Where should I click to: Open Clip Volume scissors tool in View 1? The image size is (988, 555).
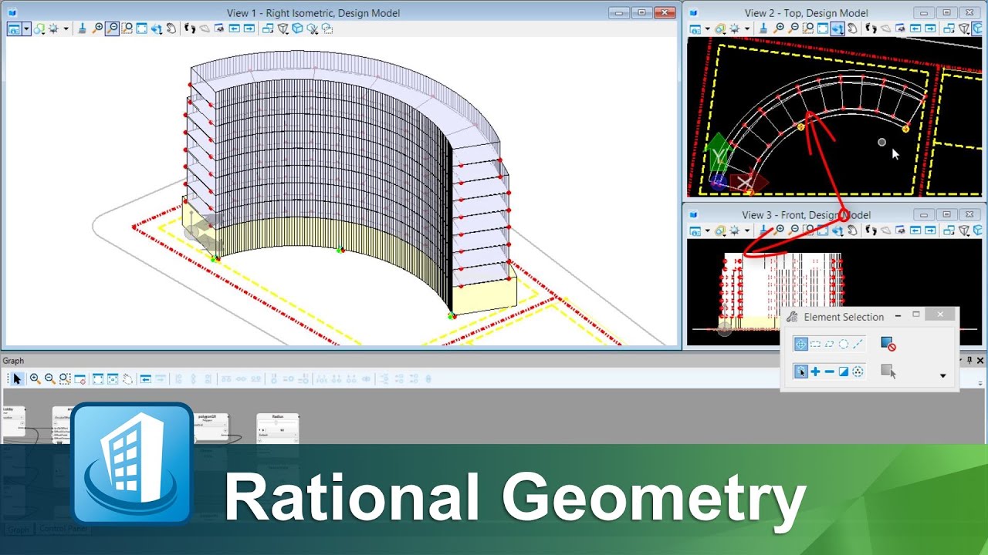[312, 29]
